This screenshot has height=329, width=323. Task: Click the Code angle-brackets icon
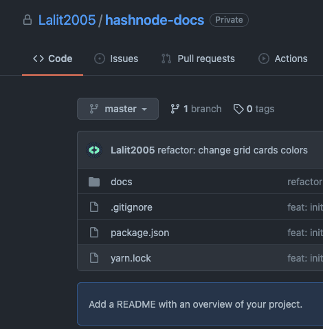point(38,59)
